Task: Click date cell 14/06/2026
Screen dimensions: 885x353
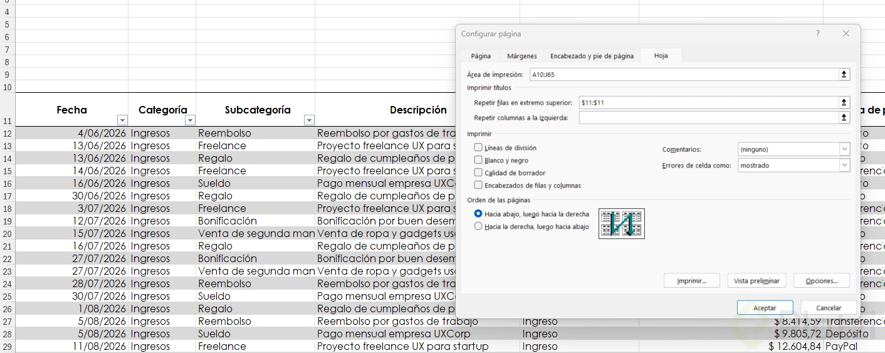Action: point(72,171)
